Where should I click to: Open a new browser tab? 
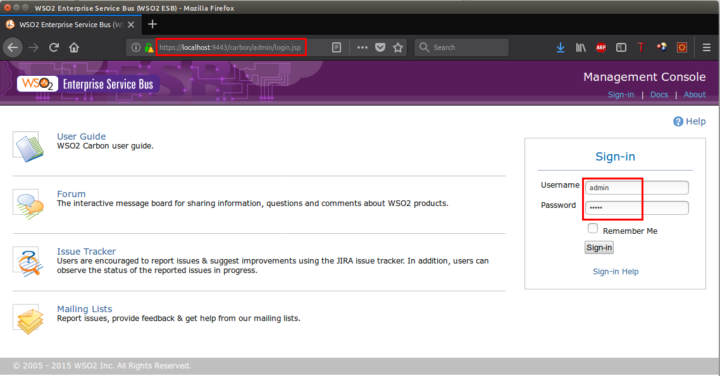tap(152, 25)
